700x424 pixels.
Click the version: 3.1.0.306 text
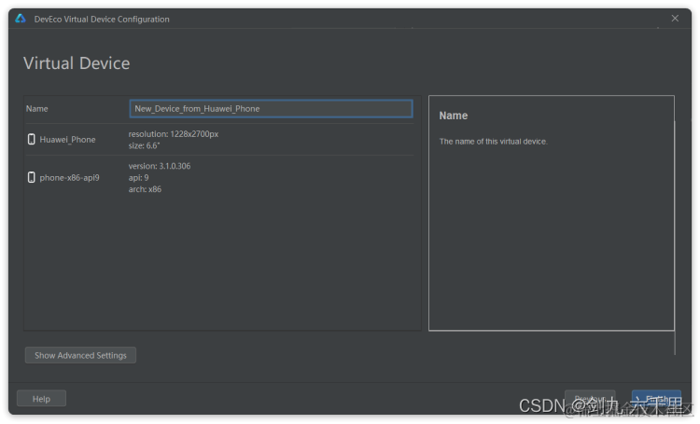click(x=160, y=166)
